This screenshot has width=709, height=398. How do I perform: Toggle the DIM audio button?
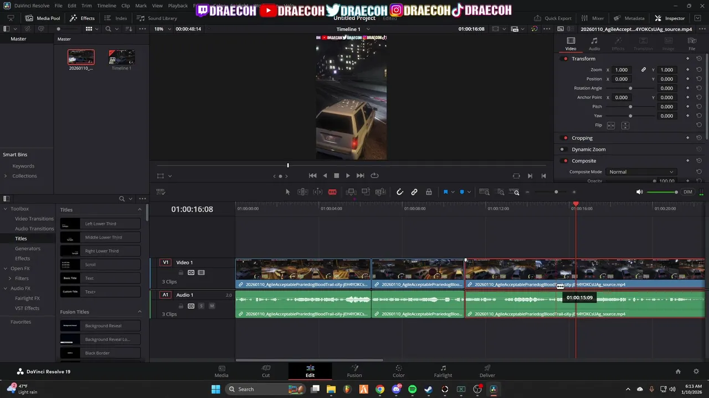point(687,192)
